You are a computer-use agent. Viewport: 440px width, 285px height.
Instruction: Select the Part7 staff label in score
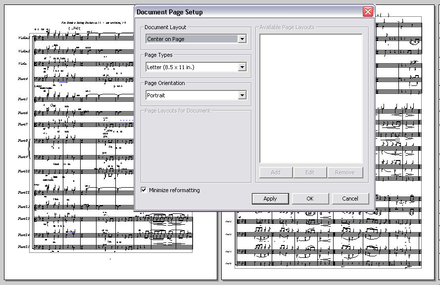point(23,124)
